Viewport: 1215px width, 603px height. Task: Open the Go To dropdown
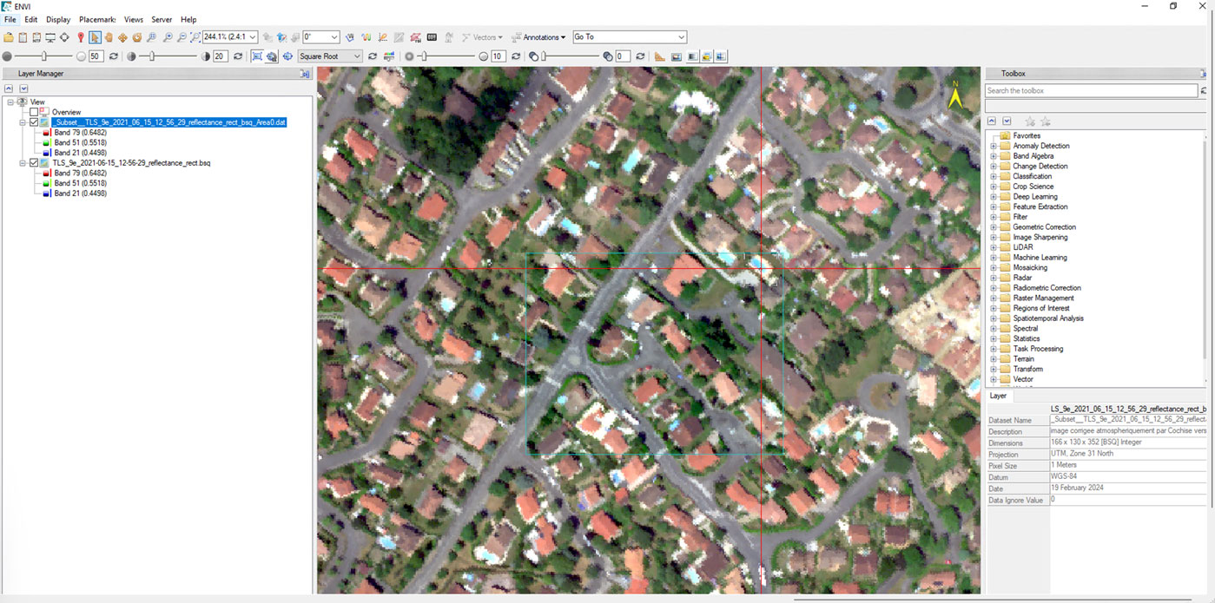pos(629,37)
